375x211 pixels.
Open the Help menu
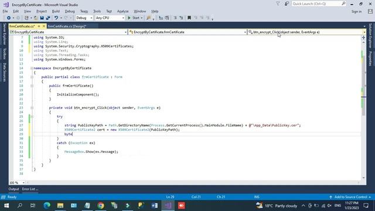click(155, 11)
